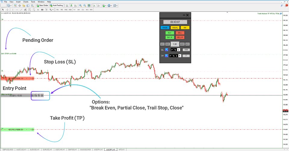The image size is (289, 151).
Task: Open the View menu
Action: coord(11,2)
